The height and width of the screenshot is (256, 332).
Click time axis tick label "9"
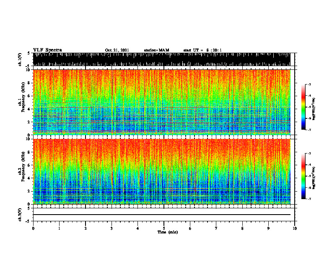click(268, 228)
